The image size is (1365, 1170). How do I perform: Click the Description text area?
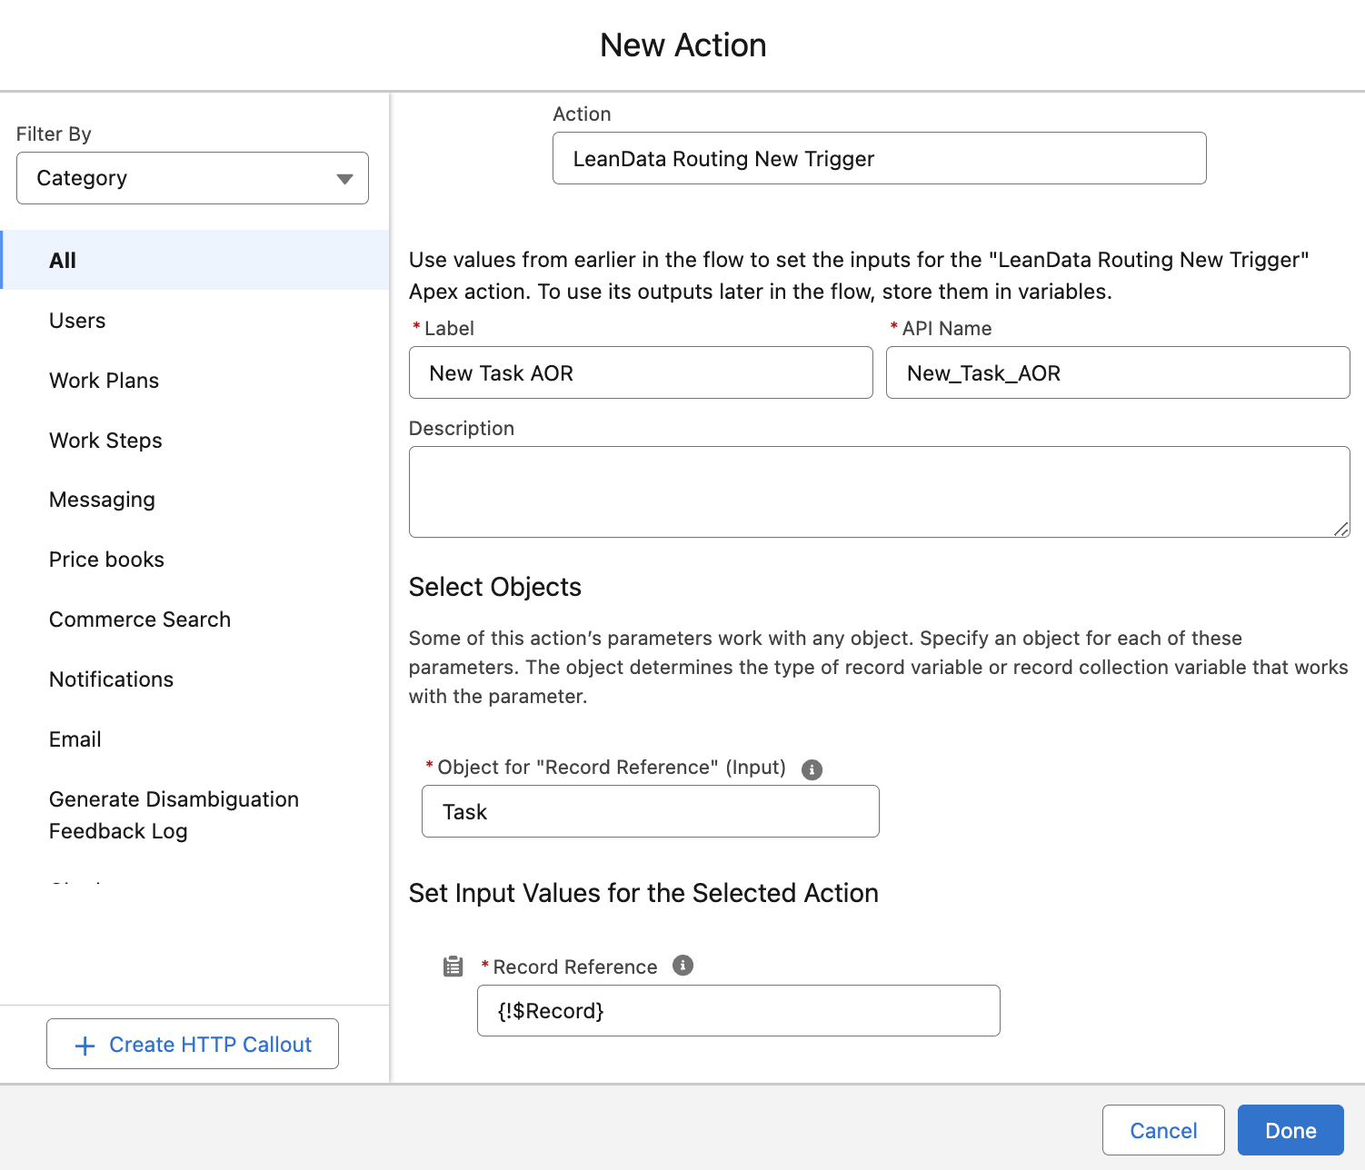[878, 491]
